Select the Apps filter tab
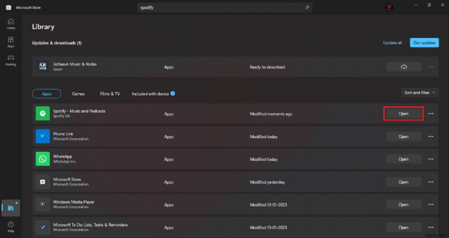The width and height of the screenshot is (449, 238). pyautogui.click(x=47, y=94)
